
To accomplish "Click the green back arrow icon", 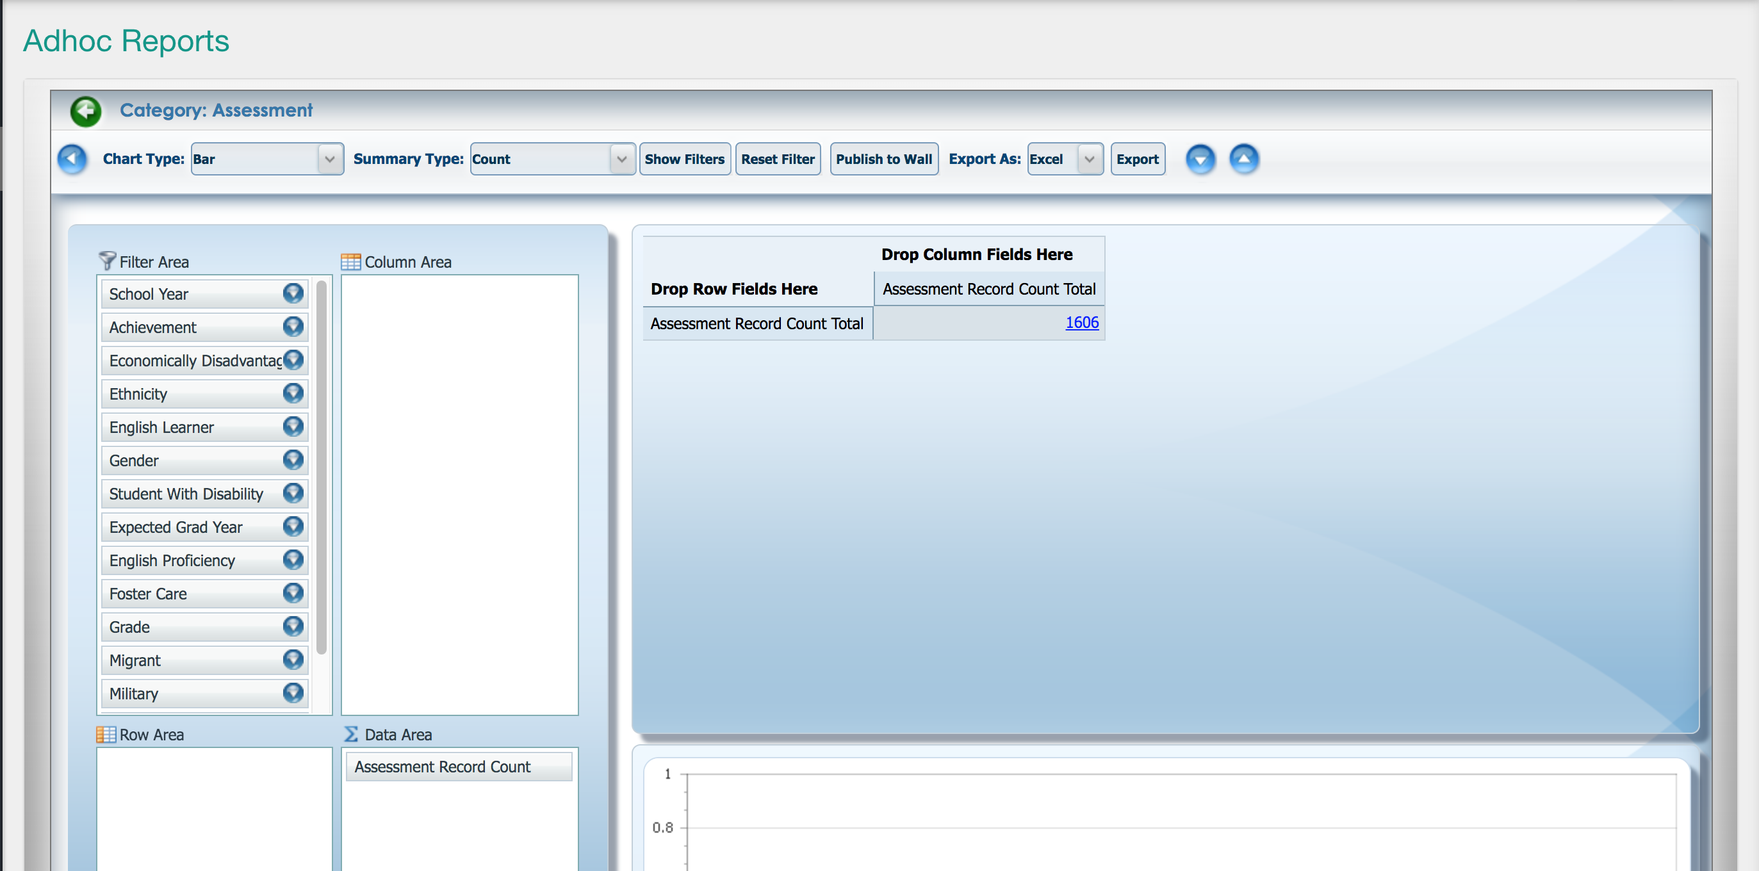I will (85, 111).
